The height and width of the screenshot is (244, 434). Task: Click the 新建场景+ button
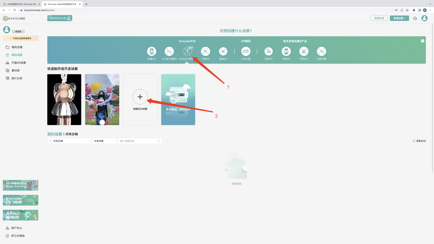(x=399, y=18)
